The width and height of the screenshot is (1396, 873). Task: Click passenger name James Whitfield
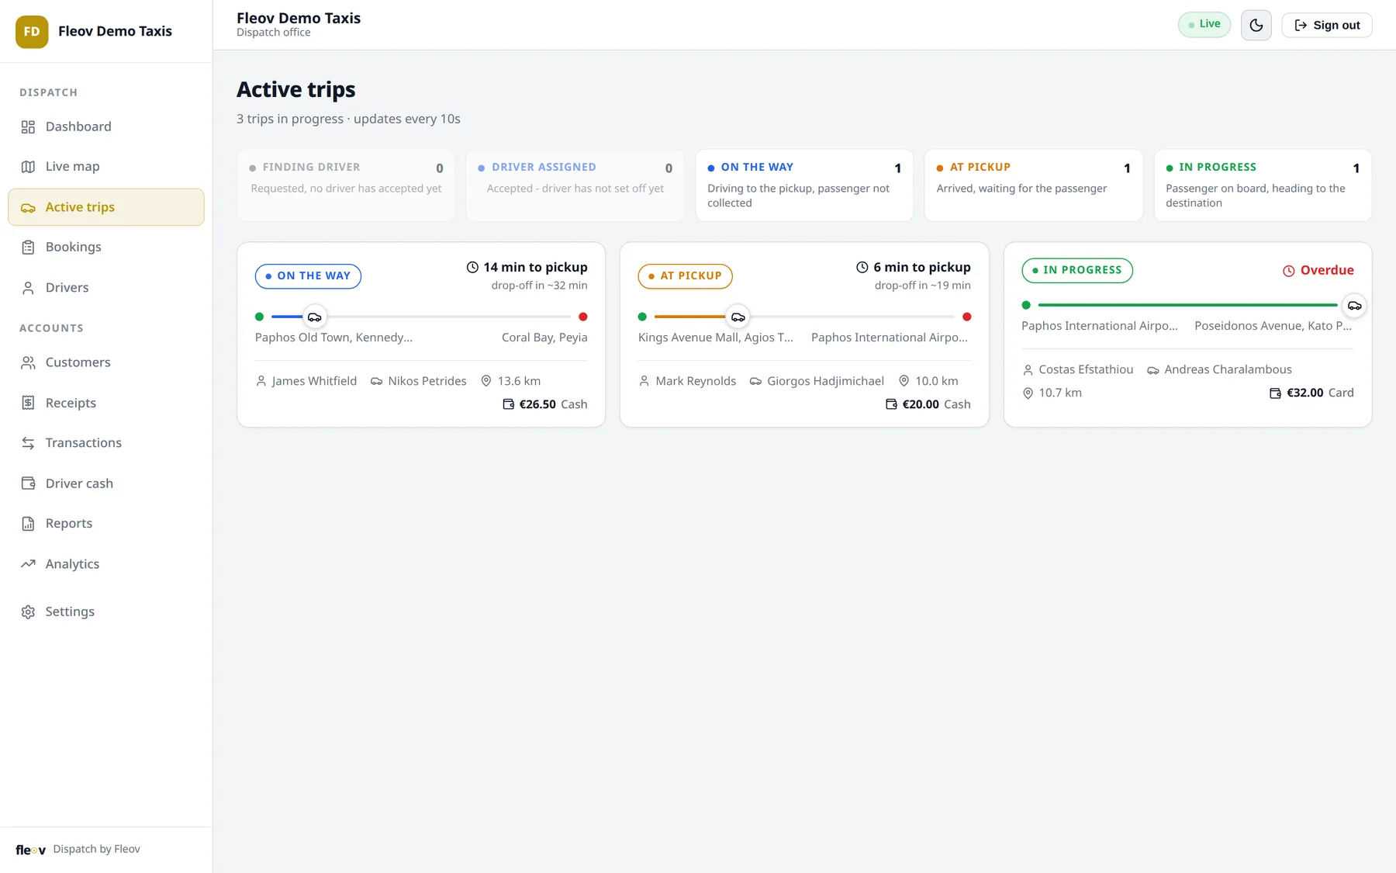click(314, 381)
